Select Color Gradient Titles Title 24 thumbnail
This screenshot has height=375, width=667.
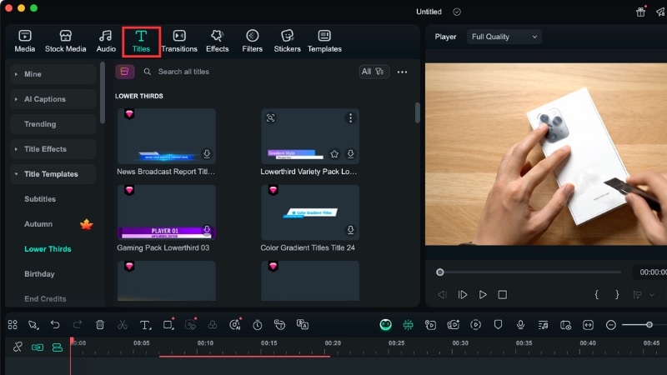pyautogui.click(x=310, y=212)
